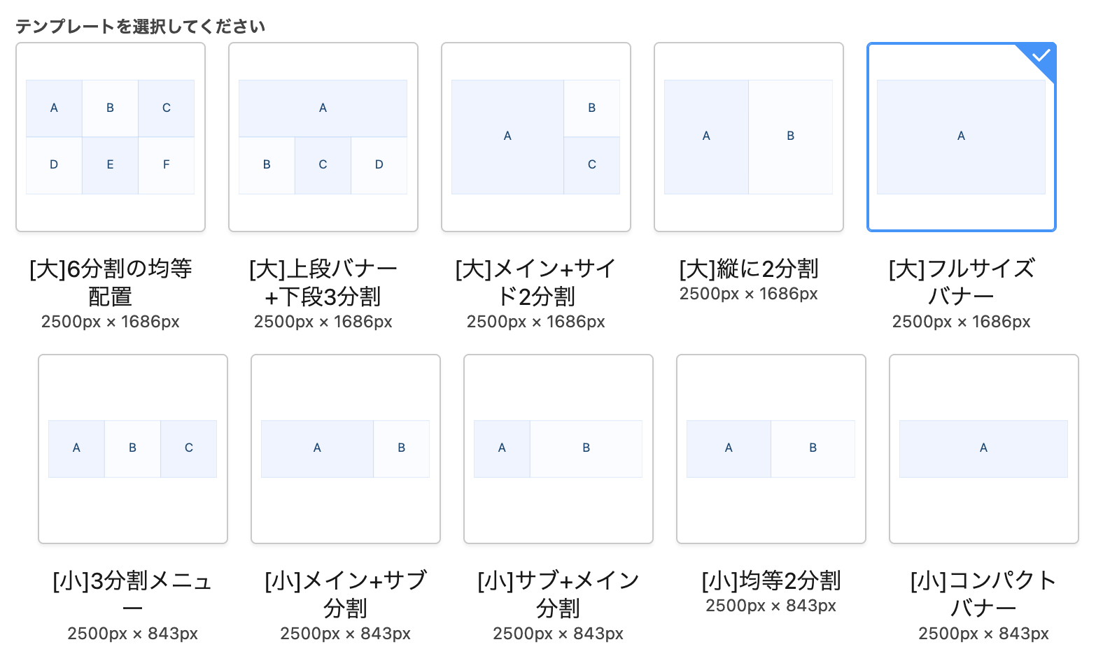The width and height of the screenshot is (1110, 670).
Task: Choose the small コンパクトバナー template thumbnail
Action: tap(984, 449)
